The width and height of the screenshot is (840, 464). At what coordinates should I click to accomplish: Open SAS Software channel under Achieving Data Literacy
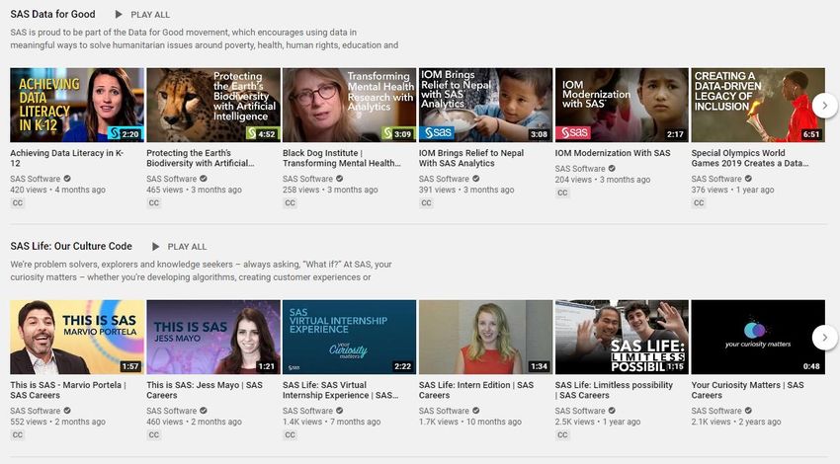(36, 179)
